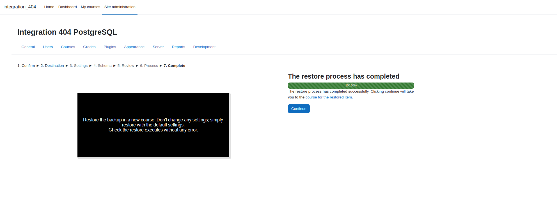Click '3. Settings' restore step
557x200 pixels.
[x=79, y=66]
